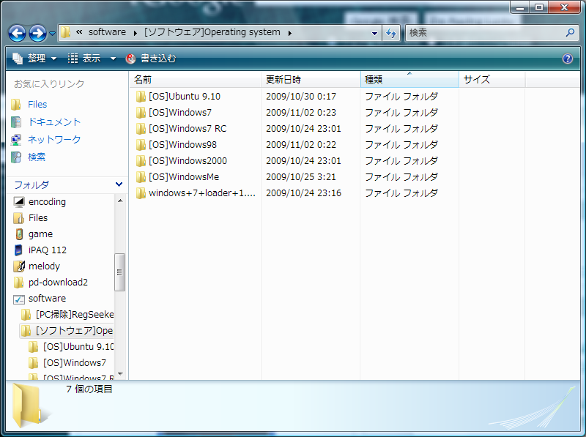
Task: Click 書き込む (Burn) in the toolbar
Action: coord(151,59)
